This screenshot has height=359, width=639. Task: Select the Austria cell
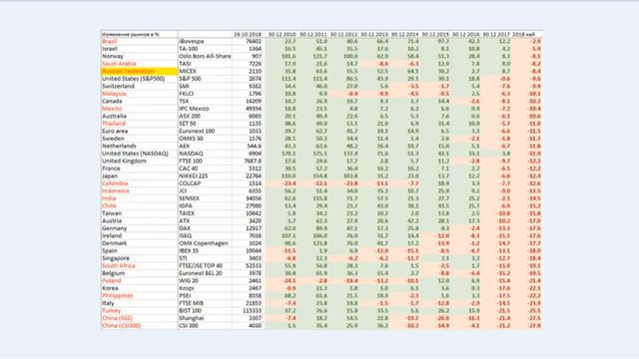tap(140, 220)
